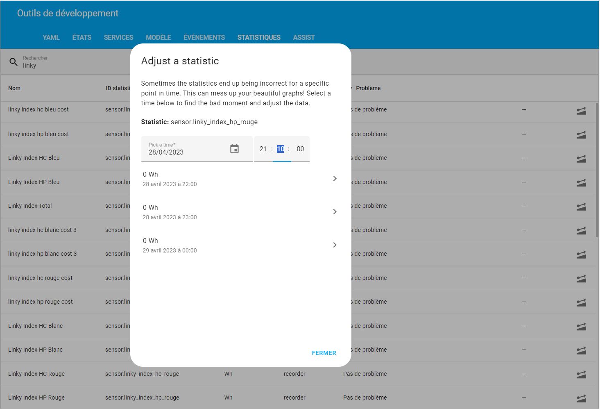This screenshot has width=600, height=409.
Task: Adjust sum icon for Linky Index HC Blanc
Action: point(581,327)
